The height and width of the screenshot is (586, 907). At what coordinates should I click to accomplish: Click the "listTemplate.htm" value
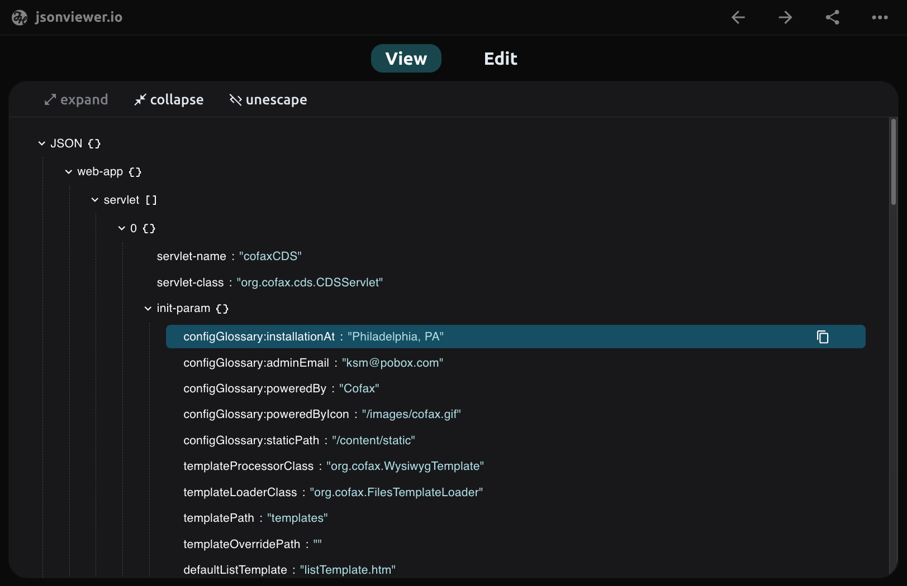tap(348, 570)
